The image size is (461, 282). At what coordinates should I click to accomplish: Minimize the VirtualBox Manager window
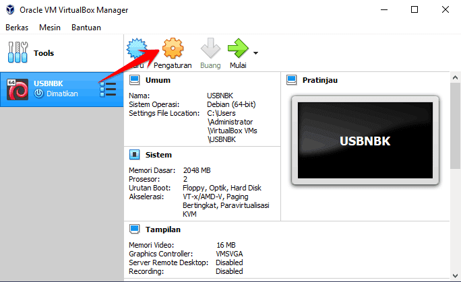click(x=384, y=9)
